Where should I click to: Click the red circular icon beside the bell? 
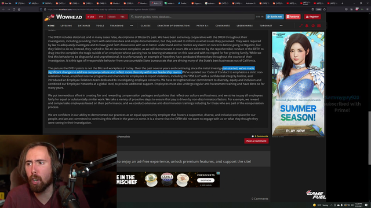pos(313,25)
